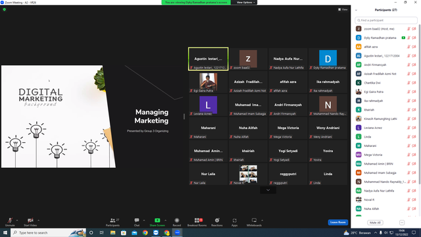Open video options arrow next to Start Video
421x237 pixels.
tap(38, 221)
